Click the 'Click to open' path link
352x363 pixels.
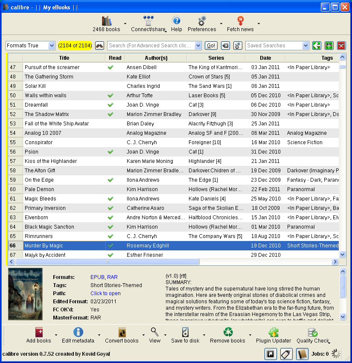tap(106, 293)
